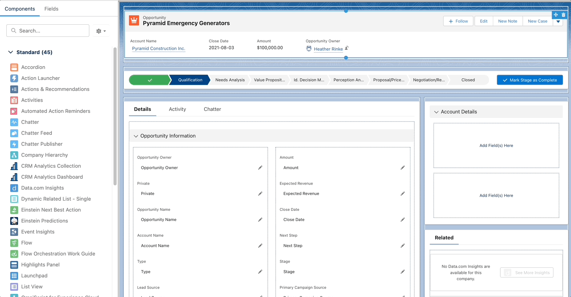Image resolution: width=571 pixels, height=297 pixels.
Task: Click the New Note button
Action: pyautogui.click(x=508, y=21)
